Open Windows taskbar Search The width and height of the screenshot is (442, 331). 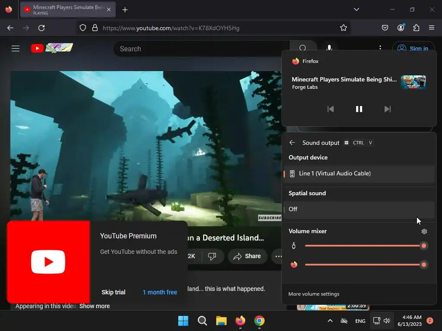(x=202, y=321)
